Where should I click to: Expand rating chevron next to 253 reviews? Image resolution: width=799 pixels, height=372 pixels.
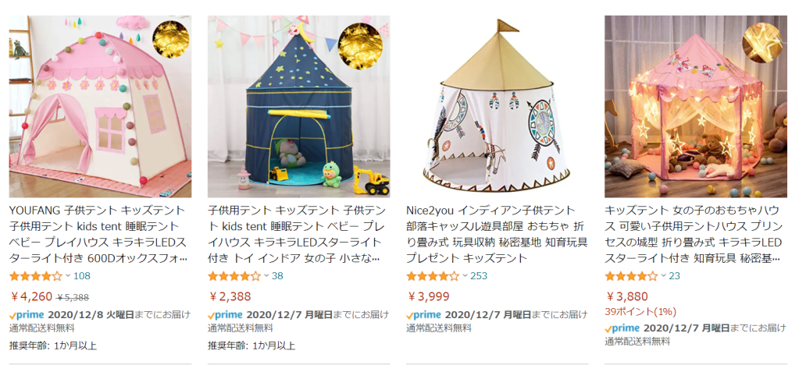465,276
